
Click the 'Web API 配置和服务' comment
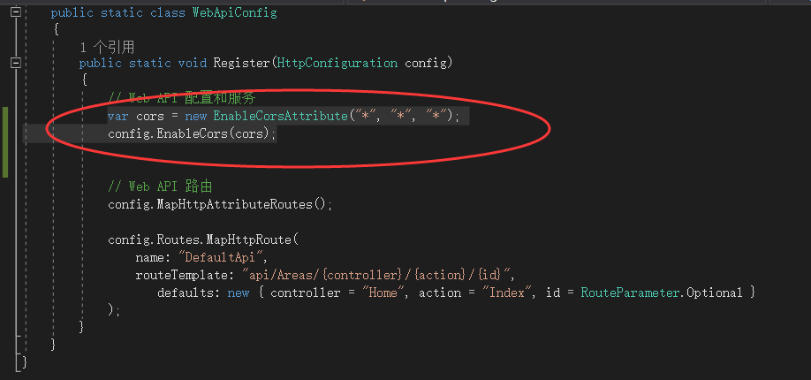pyautogui.click(x=181, y=98)
